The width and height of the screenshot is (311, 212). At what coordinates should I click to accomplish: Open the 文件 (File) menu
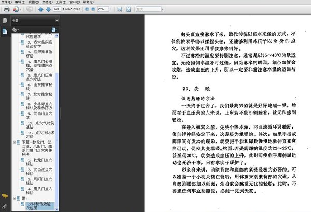7,2
